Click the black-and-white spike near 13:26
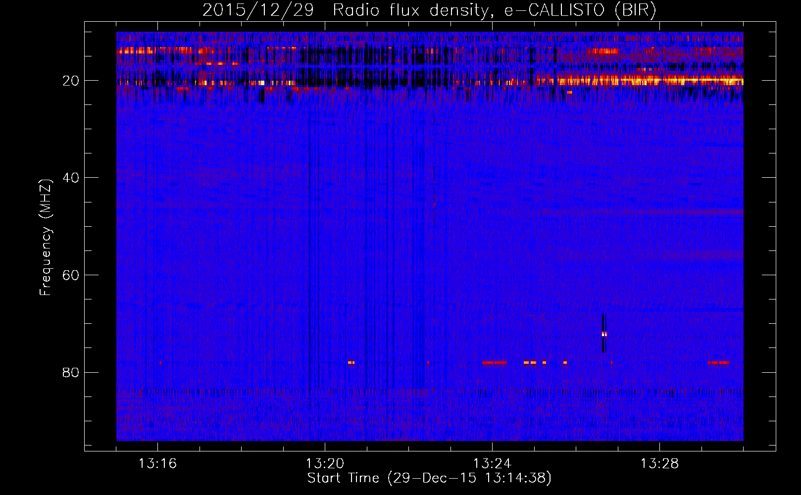801x495 pixels. click(x=603, y=334)
